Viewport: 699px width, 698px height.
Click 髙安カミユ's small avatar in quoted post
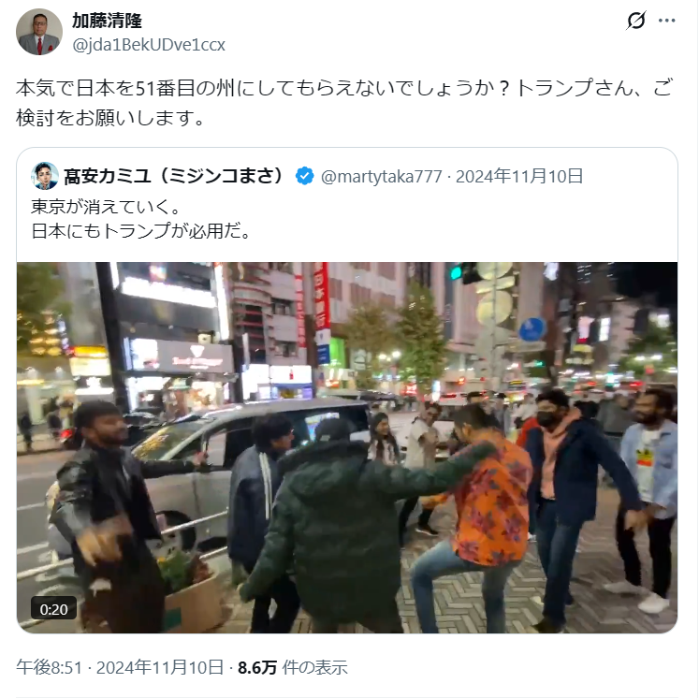click(45, 176)
